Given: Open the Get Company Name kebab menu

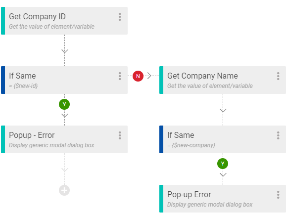Looking at the screenshot, I should tap(278, 76).
